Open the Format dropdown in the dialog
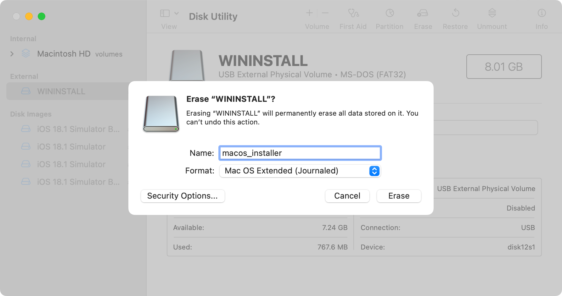 (374, 171)
